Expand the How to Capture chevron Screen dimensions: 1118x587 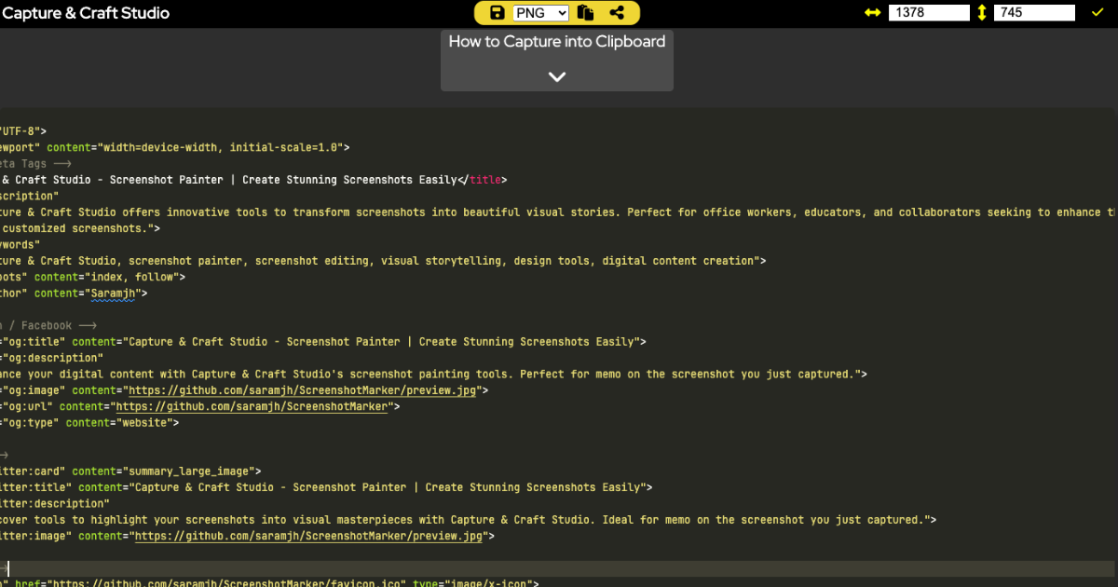[x=557, y=76]
